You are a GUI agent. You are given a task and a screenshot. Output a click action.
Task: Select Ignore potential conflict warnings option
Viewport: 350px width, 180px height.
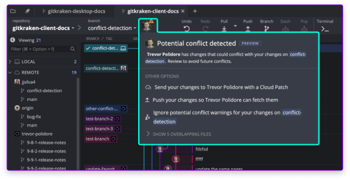[x=224, y=117]
